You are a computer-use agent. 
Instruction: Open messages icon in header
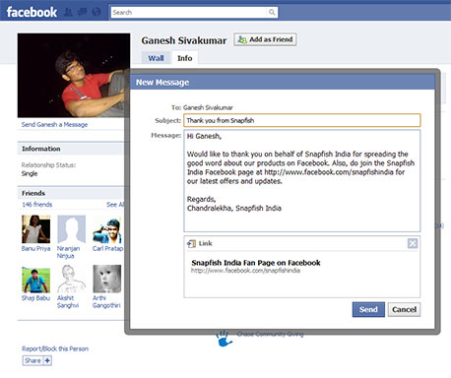(x=82, y=12)
